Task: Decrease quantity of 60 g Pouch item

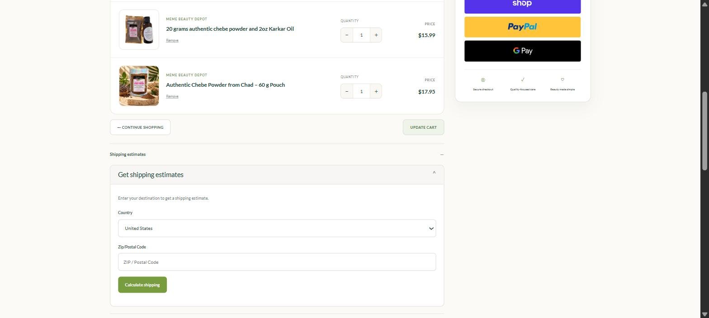Action: point(347,91)
